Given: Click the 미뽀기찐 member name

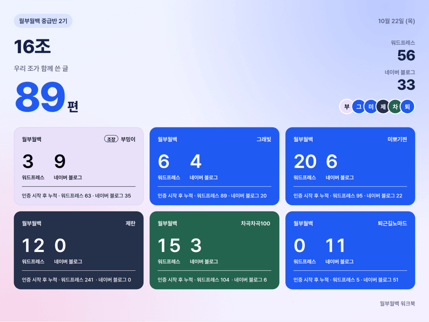Looking at the screenshot, I should (397, 139).
